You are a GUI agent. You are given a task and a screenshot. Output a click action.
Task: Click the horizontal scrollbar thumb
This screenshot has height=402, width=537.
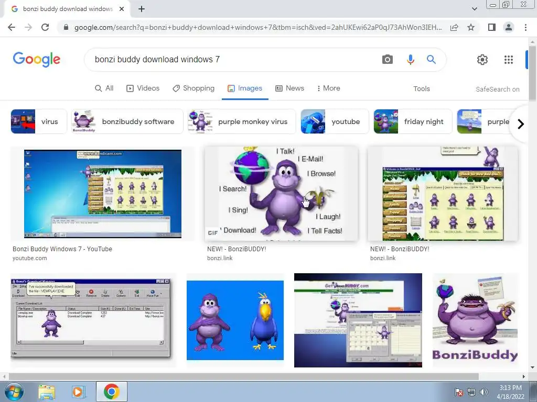coord(243,376)
